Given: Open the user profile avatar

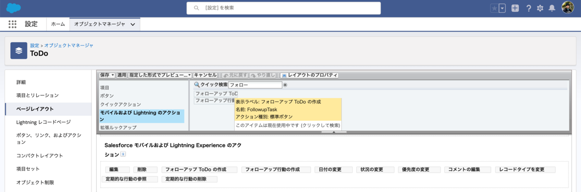Looking at the screenshot, I should [568, 8].
